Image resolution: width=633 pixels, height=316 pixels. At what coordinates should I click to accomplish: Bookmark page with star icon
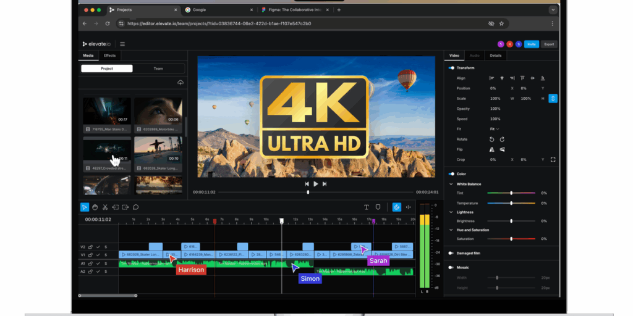click(501, 24)
